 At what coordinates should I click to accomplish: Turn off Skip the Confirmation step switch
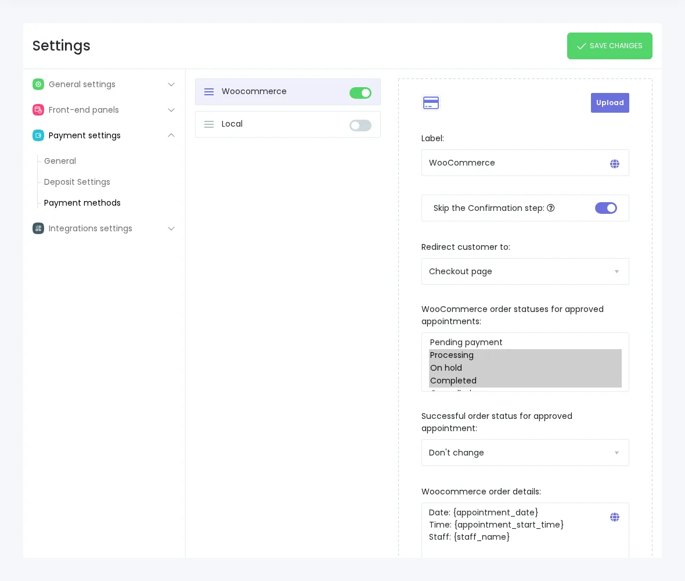[x=606, y=208]
